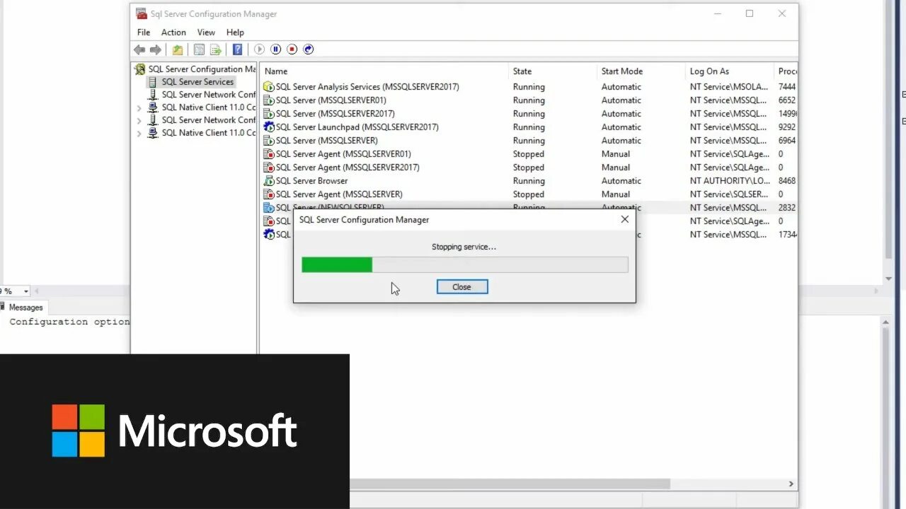This screenshot has height=509, width=906.
Task: Select the SQL Server Launchpad (MSSQLSERVER2017) service name
Action: pyautogui.click(x=357, y=127)
